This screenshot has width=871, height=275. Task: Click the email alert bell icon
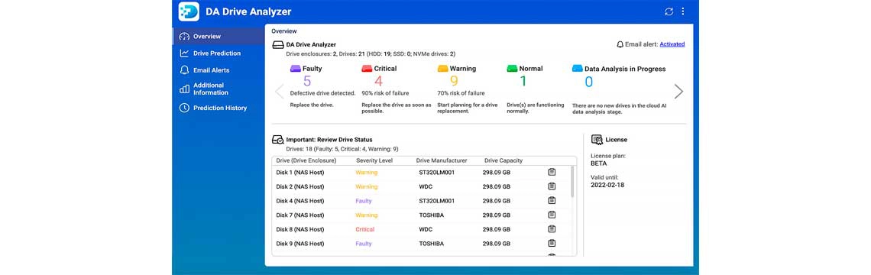620,44
